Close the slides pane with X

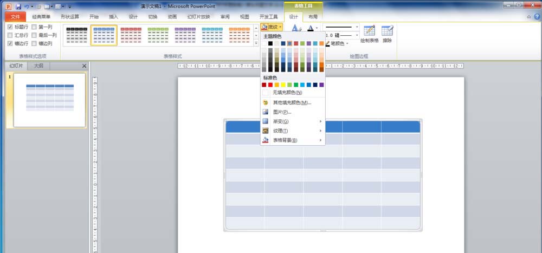click(x=85, y=66)
